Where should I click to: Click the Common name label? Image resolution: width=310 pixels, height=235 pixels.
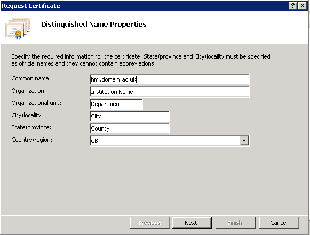point(31,78)
